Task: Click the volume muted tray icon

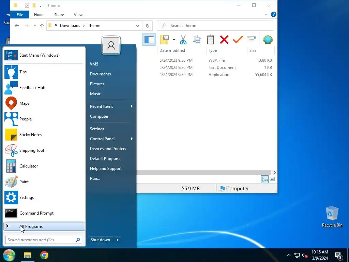Action: click(x=305, y=255)
